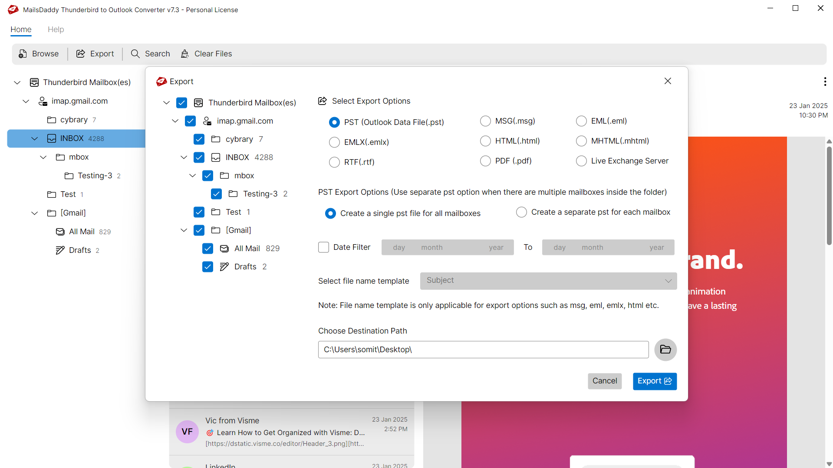The image size is (833, 468).
Task: Select the Test folder row in the sidebar
Action: [76, 194]
